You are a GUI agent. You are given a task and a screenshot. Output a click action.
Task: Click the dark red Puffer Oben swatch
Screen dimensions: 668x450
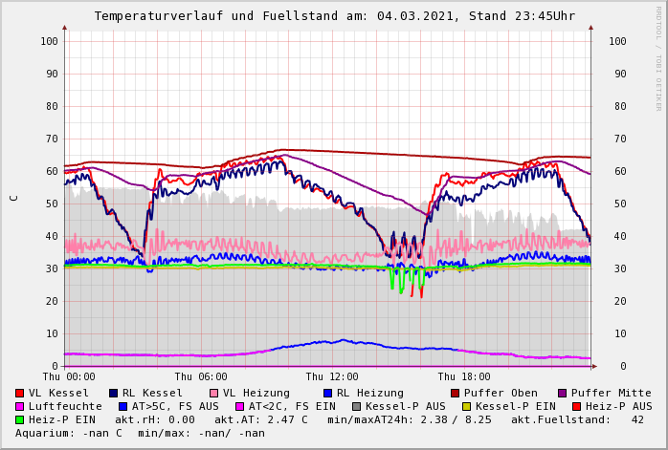[456, 394]
